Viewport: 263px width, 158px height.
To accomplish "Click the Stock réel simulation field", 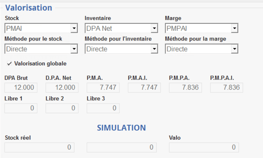I will [39, 147].
